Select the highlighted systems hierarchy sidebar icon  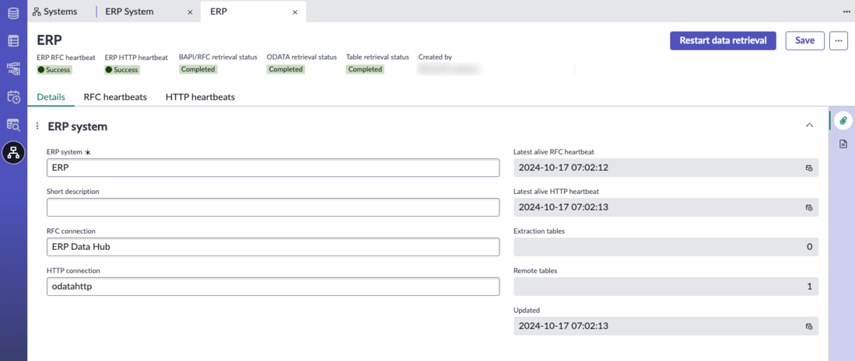pos(14,153)
